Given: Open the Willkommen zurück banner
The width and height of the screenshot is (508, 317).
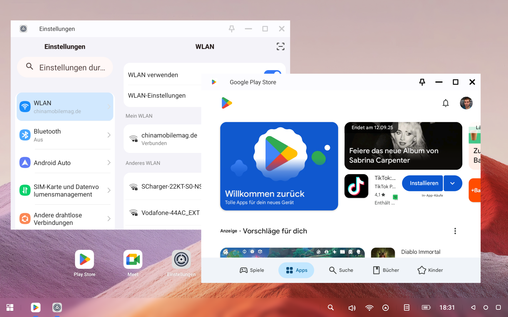Looking at the screenshot, I should (x=279, y=166).
